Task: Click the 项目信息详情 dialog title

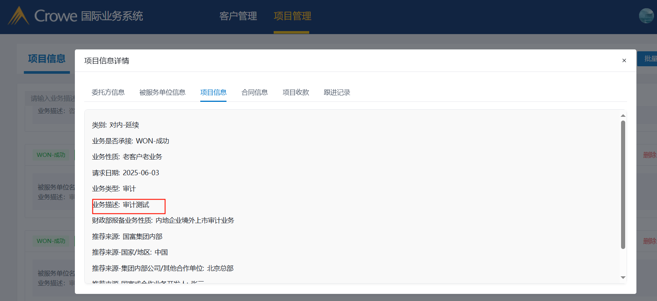Action: pyautogui.click(x=107, y=61)
